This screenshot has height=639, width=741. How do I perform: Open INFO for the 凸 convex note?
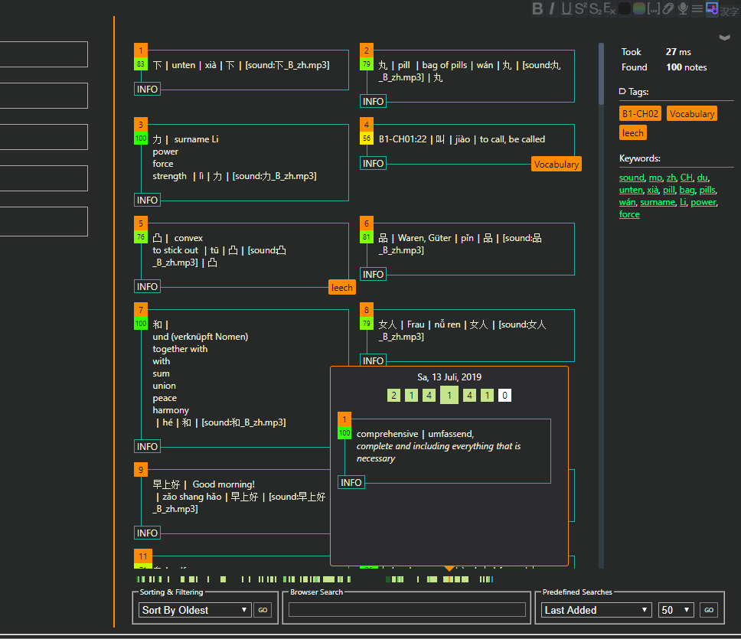point(147,287)
